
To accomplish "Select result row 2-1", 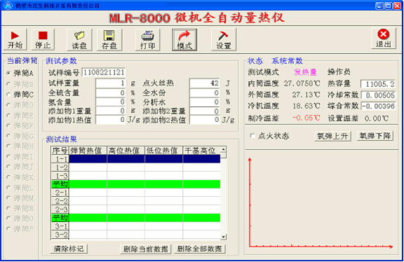I will [136, 193].
